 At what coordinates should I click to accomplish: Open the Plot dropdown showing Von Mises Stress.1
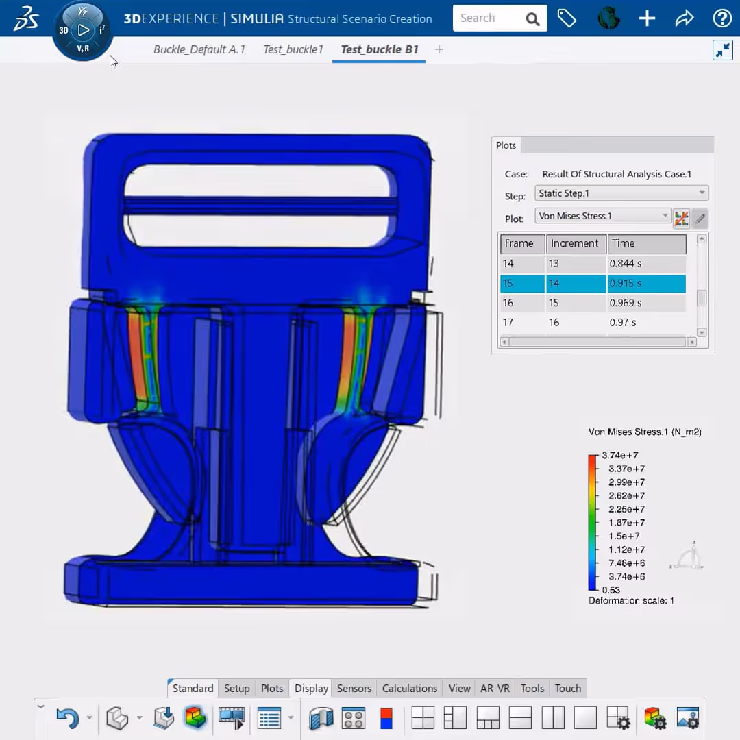pos(603,216)
